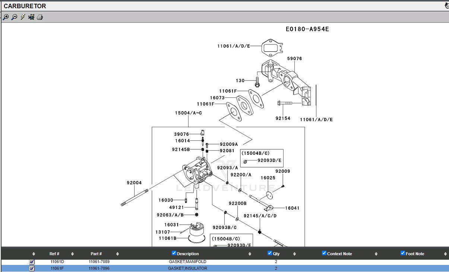This screenshot has height=272, width=449.
Task: Uncheck the Description column checkbox
Action: 174,253
